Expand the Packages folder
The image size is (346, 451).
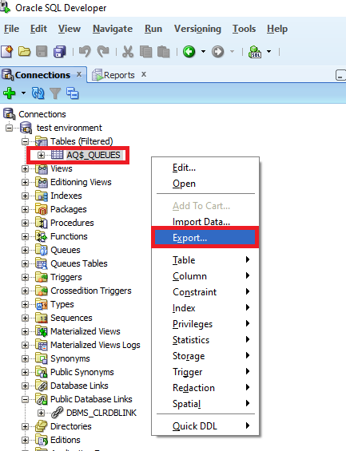click(x=25, y=209)
